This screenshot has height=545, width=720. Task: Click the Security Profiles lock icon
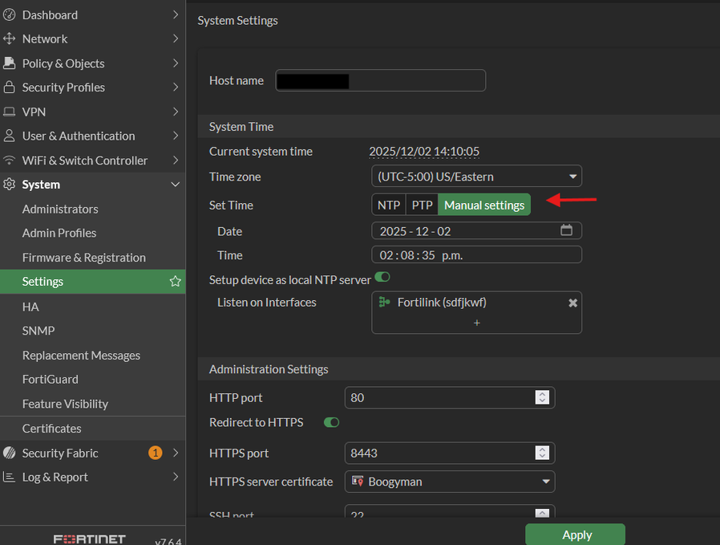pyautogui.click(x=10, y=87)
